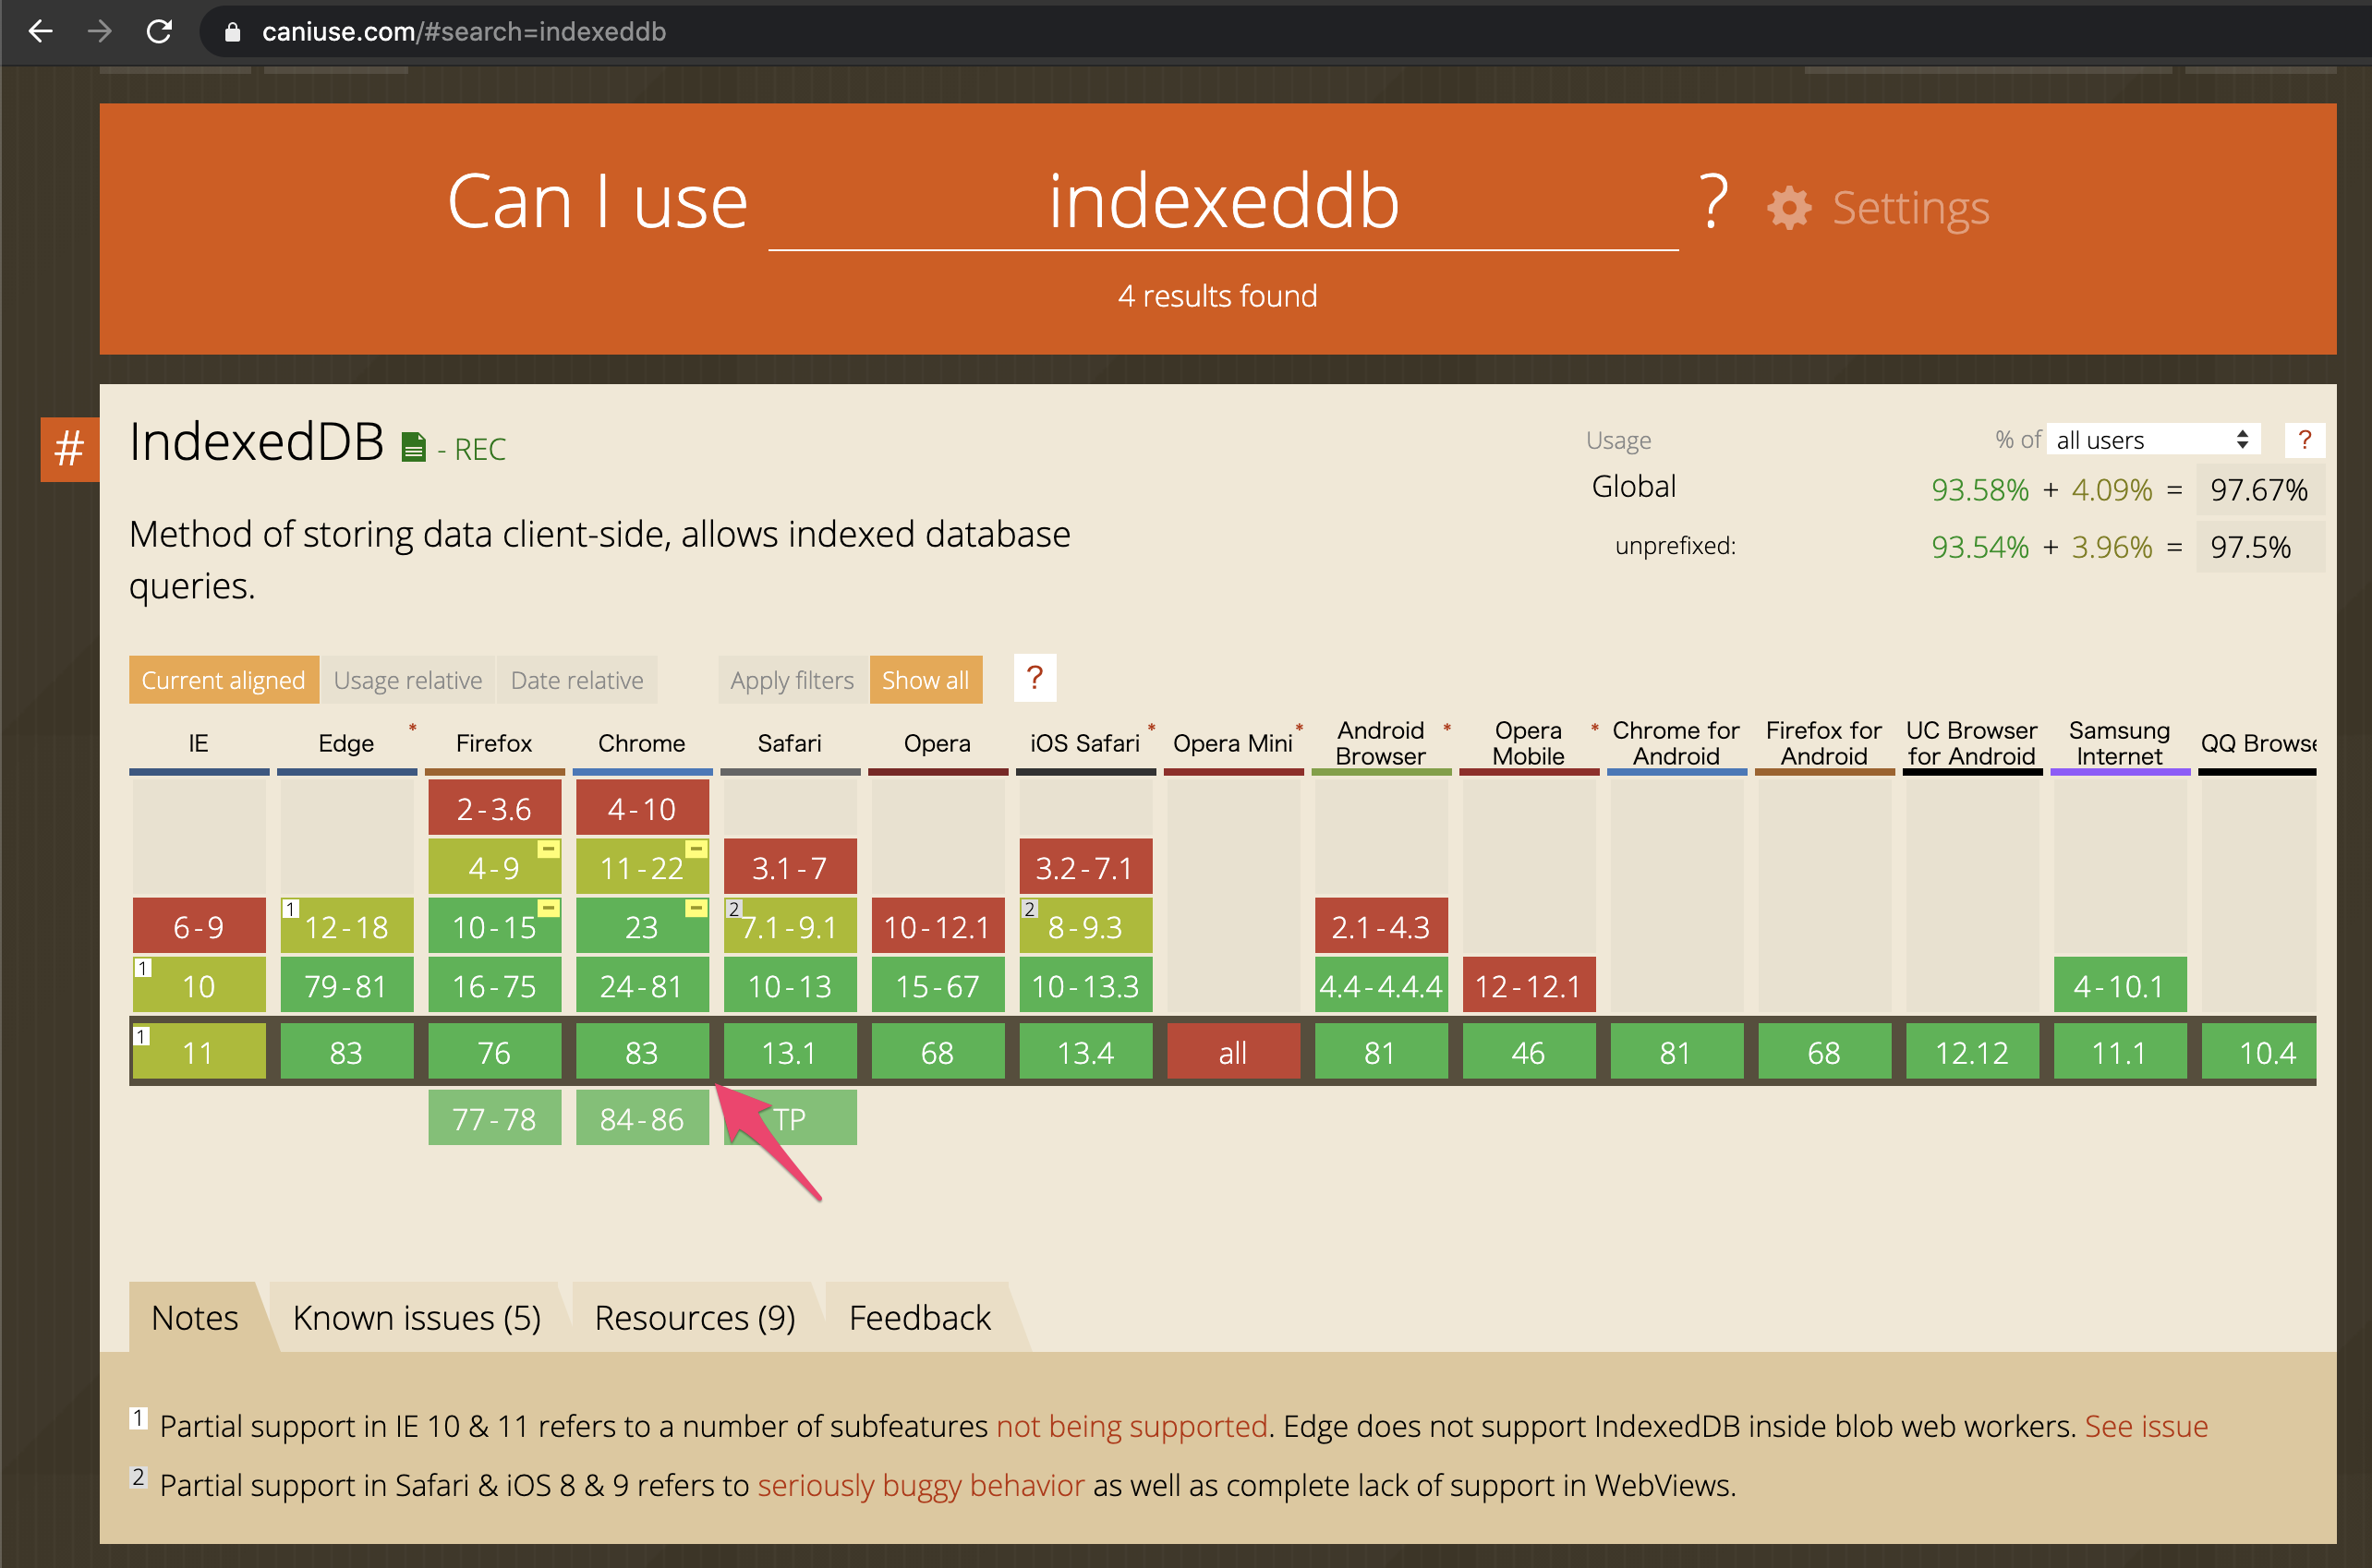Click the Safari 3.1-7 cell
Image resolution: width=2372 pixels, height=1568 pixels.
pos(789,867)
